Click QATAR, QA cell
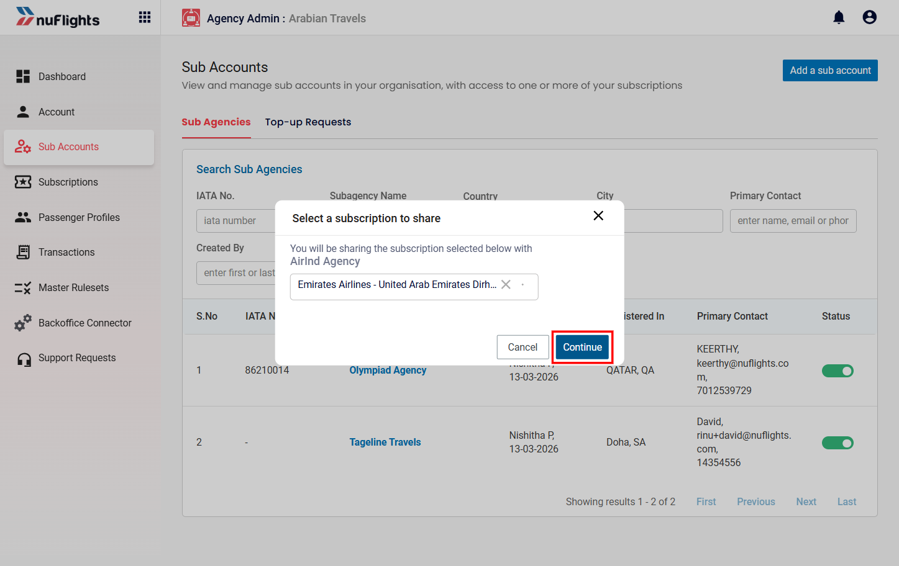 (630, 370)
